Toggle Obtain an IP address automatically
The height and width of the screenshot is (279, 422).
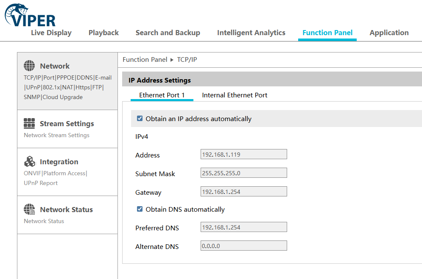pos(140,119)
